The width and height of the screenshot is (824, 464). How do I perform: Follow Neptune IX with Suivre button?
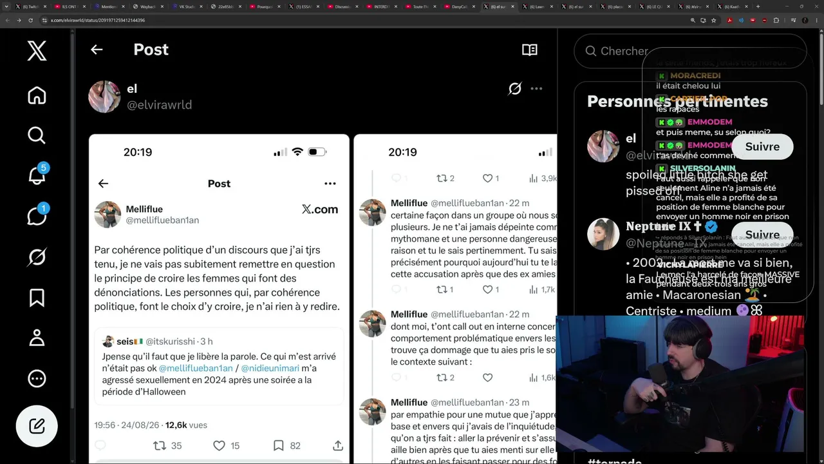pyautogui.click(x=762, y=235)
